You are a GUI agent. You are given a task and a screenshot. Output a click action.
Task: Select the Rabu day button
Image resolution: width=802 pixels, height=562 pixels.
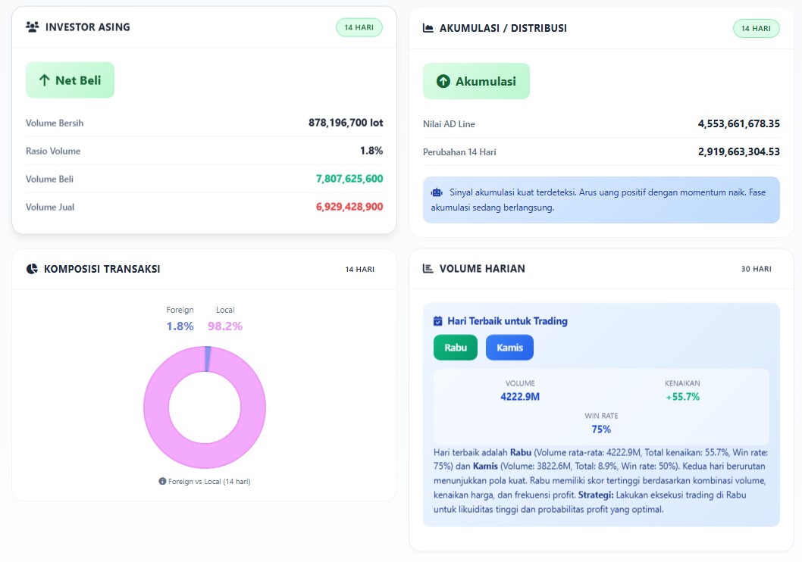tap(456, 348)
